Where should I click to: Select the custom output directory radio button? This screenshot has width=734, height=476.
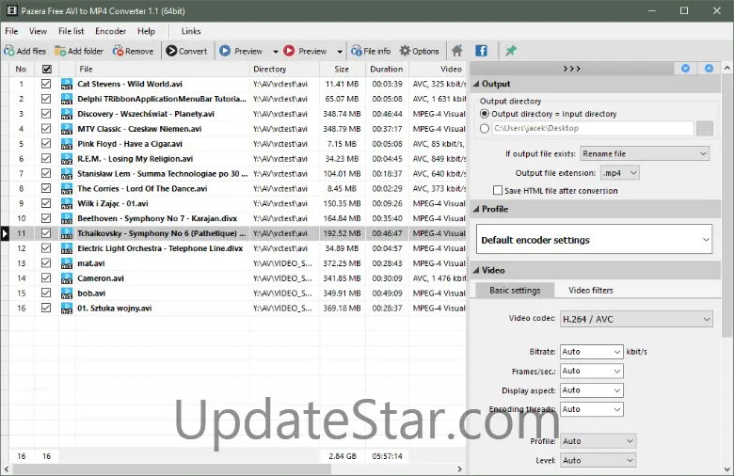click(485, 128)
